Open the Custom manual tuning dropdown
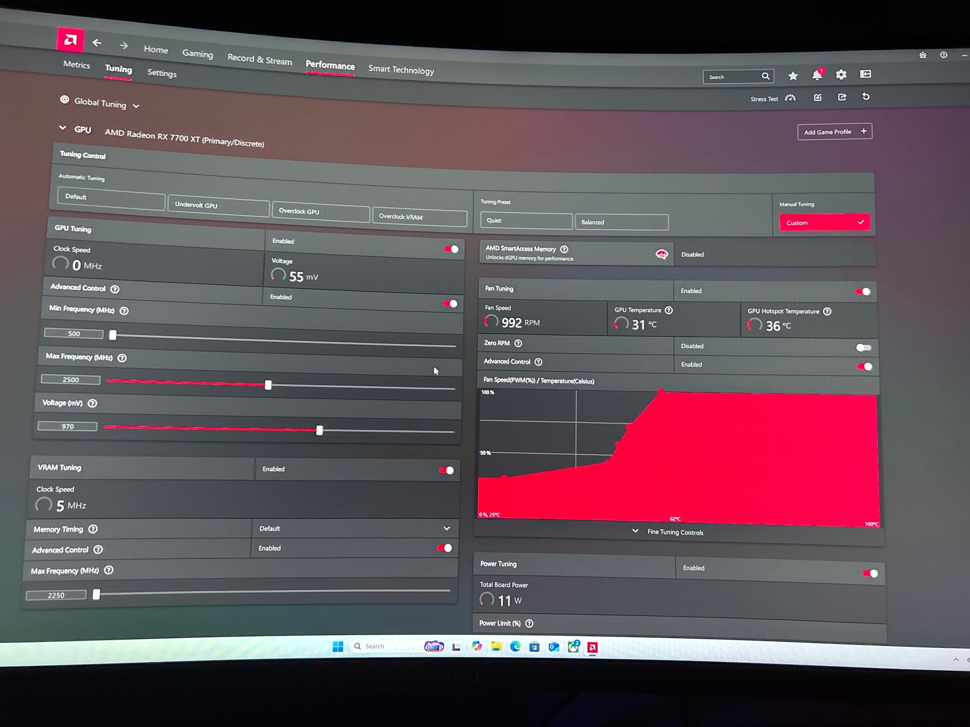The image size is (970, 727). click(825, 222)
